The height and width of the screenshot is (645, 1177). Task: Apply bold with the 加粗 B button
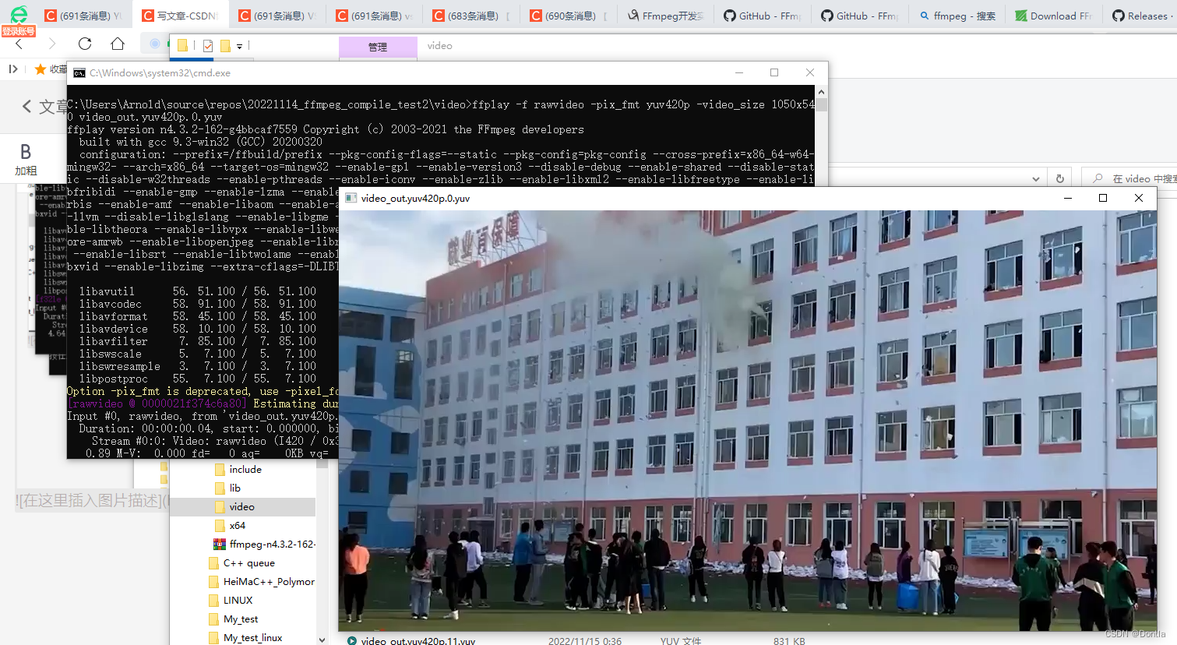click(x=26, y=160)
